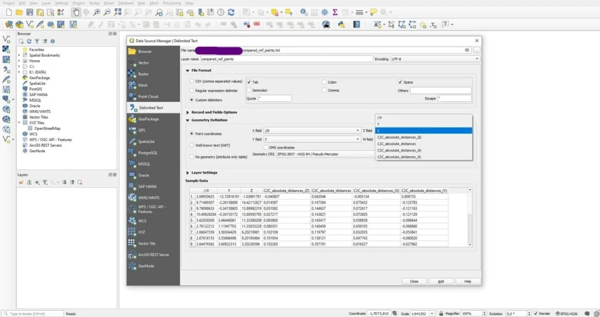Check the Colon delimiter checkbox

[x=324, y=82]
